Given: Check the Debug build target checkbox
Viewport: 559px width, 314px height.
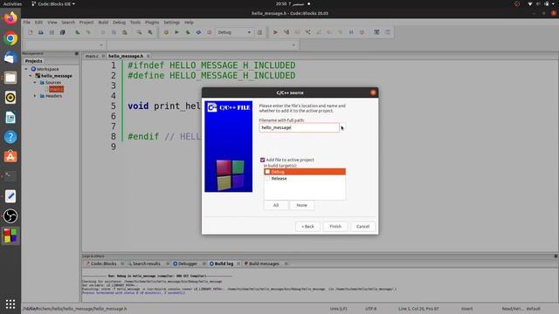Looking at the screenshot, I should (x=267, y=172).
